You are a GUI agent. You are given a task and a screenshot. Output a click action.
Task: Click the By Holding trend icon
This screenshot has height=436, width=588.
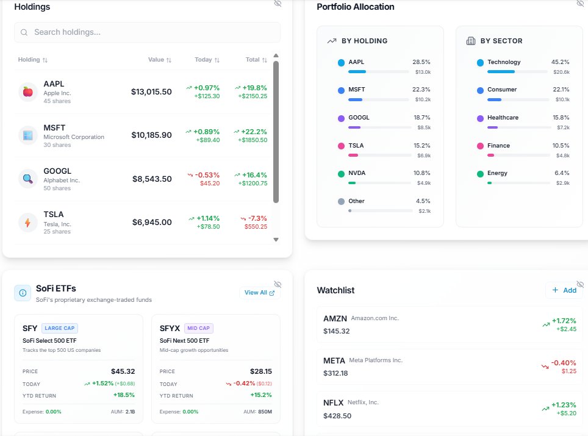331,41
